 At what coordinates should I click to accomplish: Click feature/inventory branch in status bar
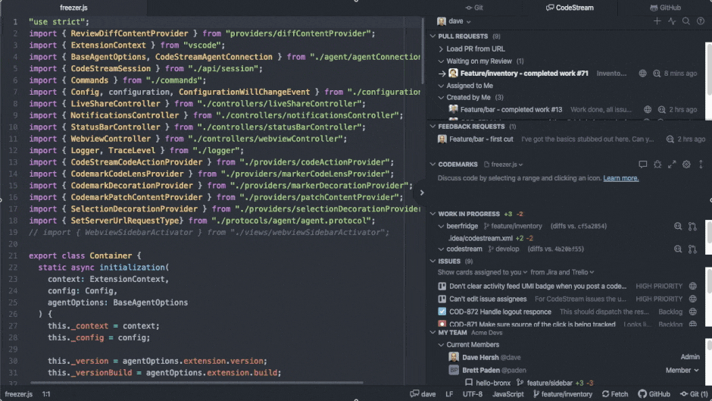(563, 394)
